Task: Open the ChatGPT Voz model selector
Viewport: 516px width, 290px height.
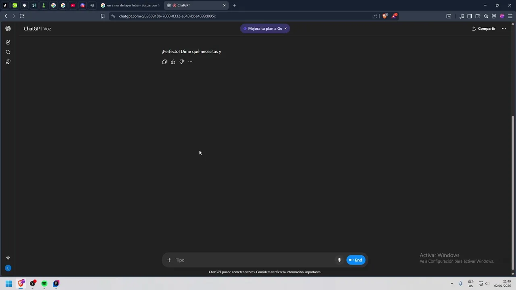Action: [37, 29]
